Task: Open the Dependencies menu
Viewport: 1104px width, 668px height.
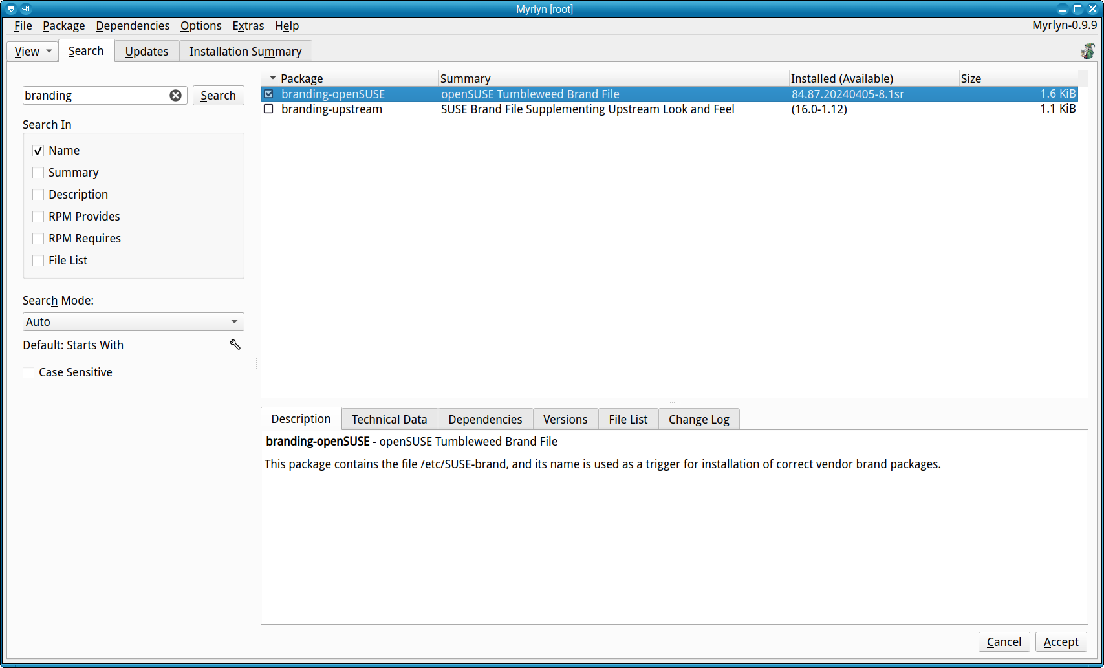Action: coord(133,26)
